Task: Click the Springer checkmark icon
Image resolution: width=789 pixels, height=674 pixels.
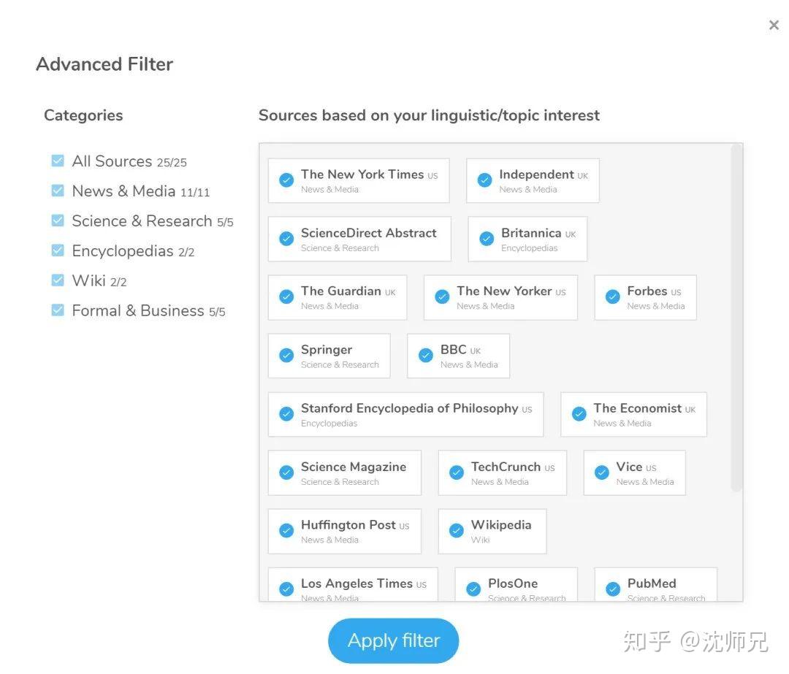Action: (x=286, y=356)
